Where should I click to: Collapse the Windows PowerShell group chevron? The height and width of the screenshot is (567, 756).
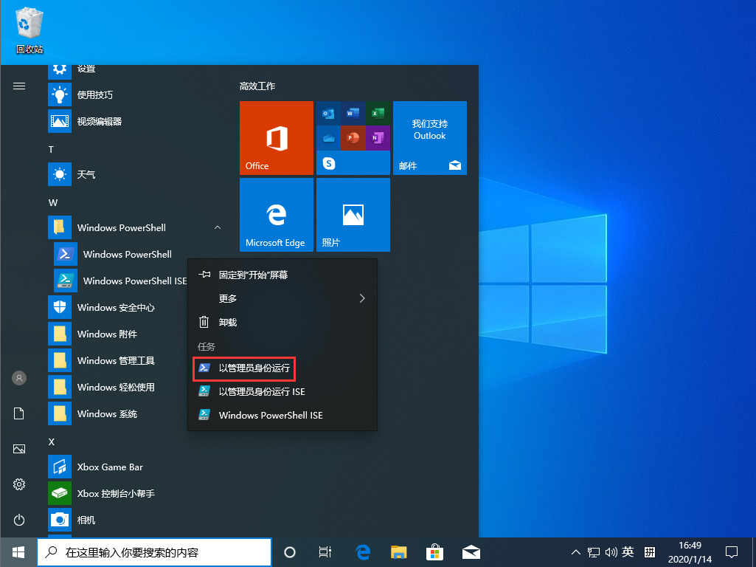pyautogui.click(x=218, y=227)
